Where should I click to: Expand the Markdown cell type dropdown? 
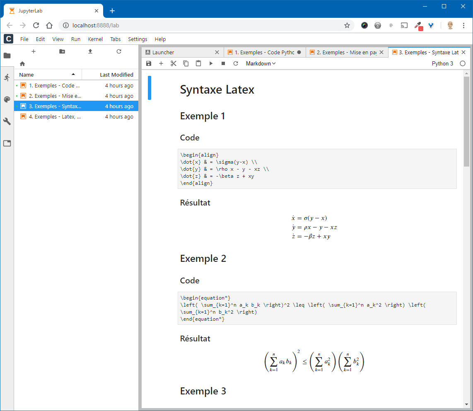(x=261, y=63)
